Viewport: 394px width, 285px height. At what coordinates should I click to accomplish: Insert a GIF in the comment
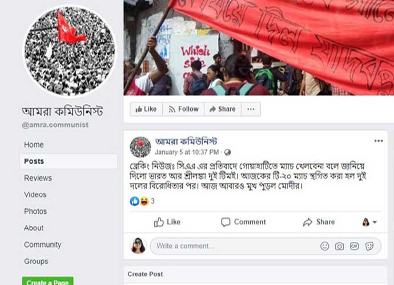(354, 246)
